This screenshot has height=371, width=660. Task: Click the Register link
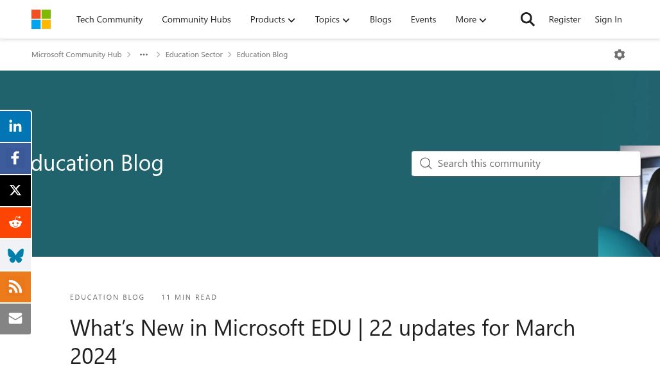pyautogui.click(x=564, y=19)
